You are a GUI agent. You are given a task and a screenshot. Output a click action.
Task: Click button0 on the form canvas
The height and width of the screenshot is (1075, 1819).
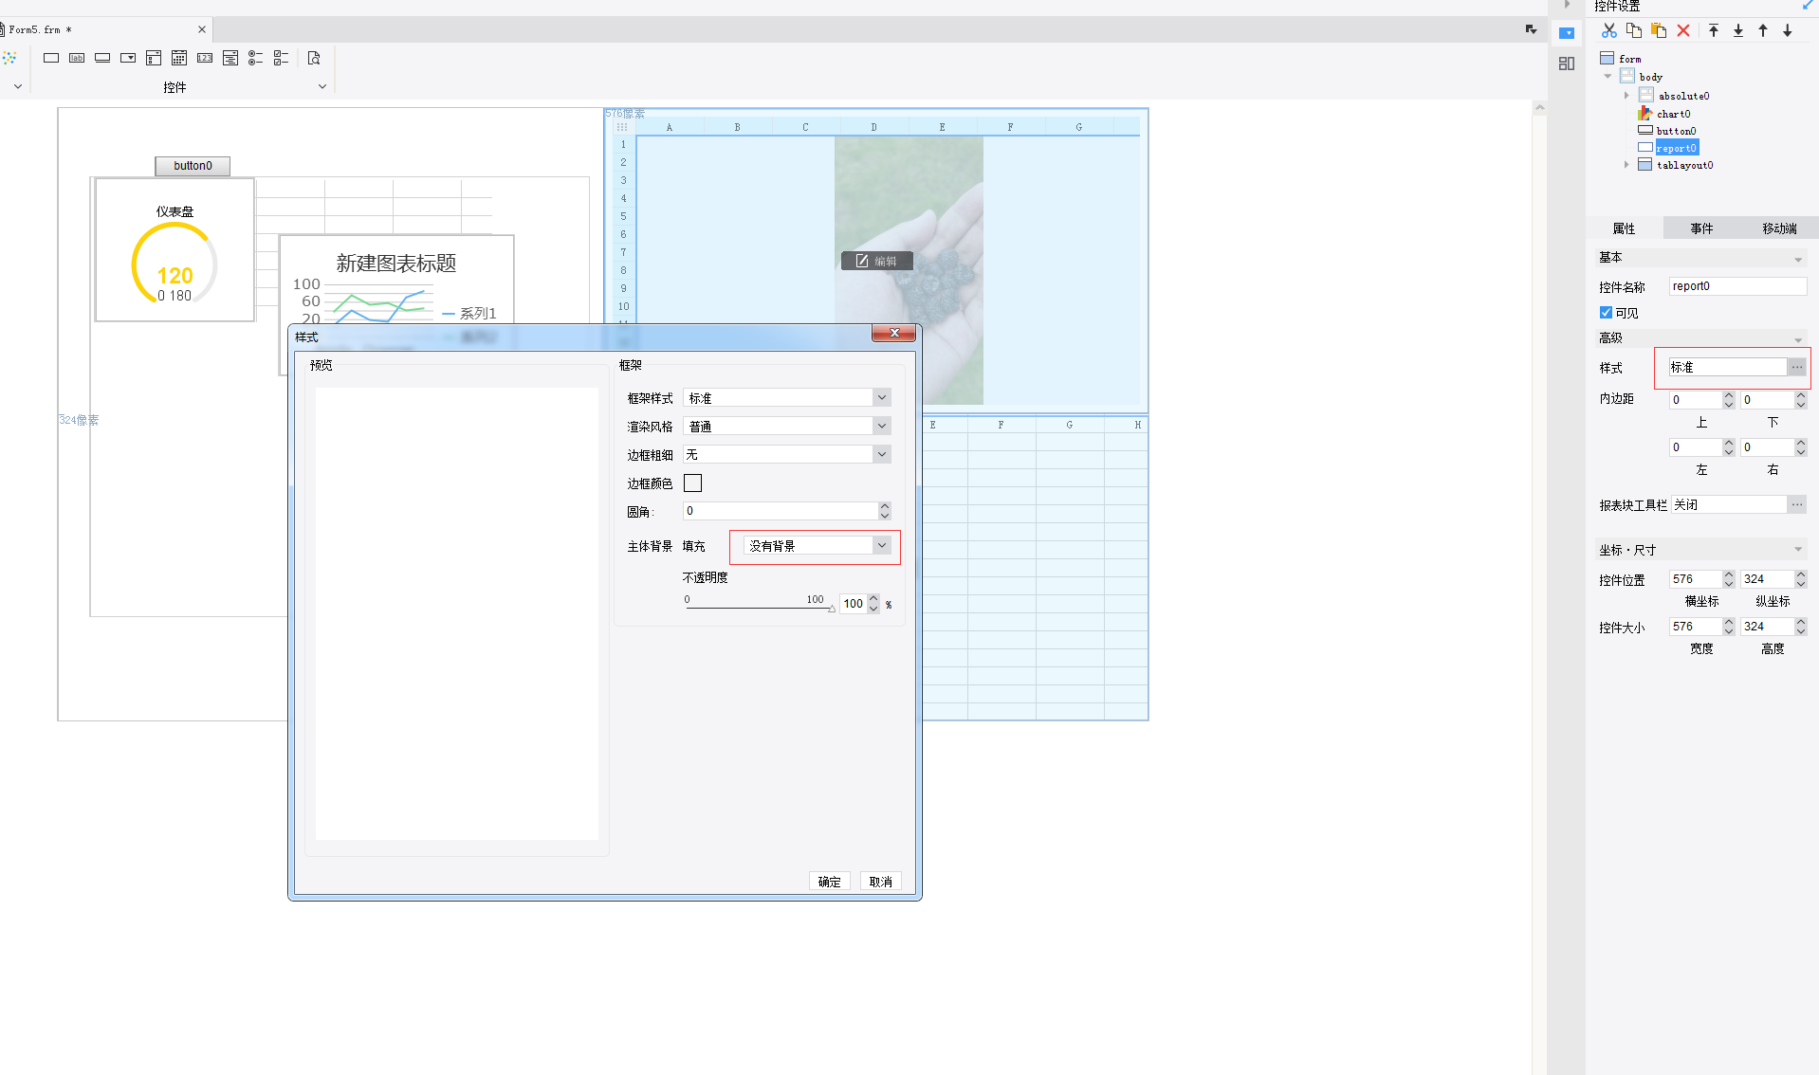coord(193,166)
